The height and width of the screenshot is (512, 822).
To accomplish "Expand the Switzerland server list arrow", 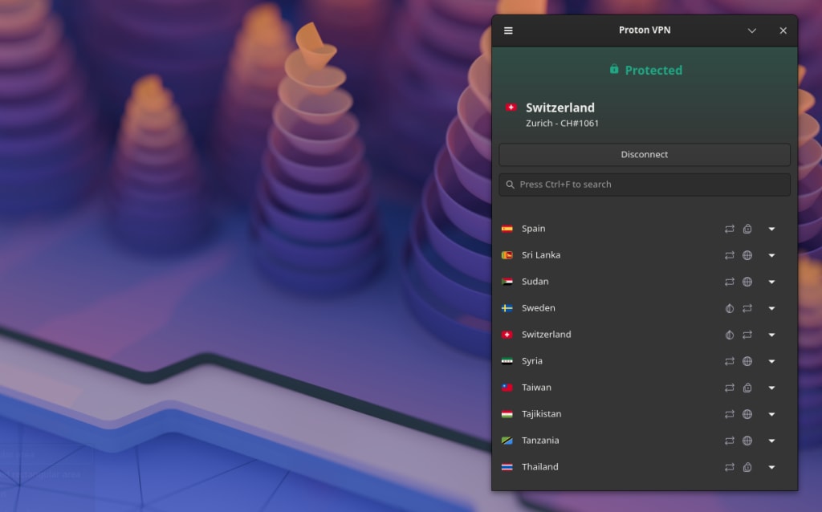I will click(x=771, y=335).
